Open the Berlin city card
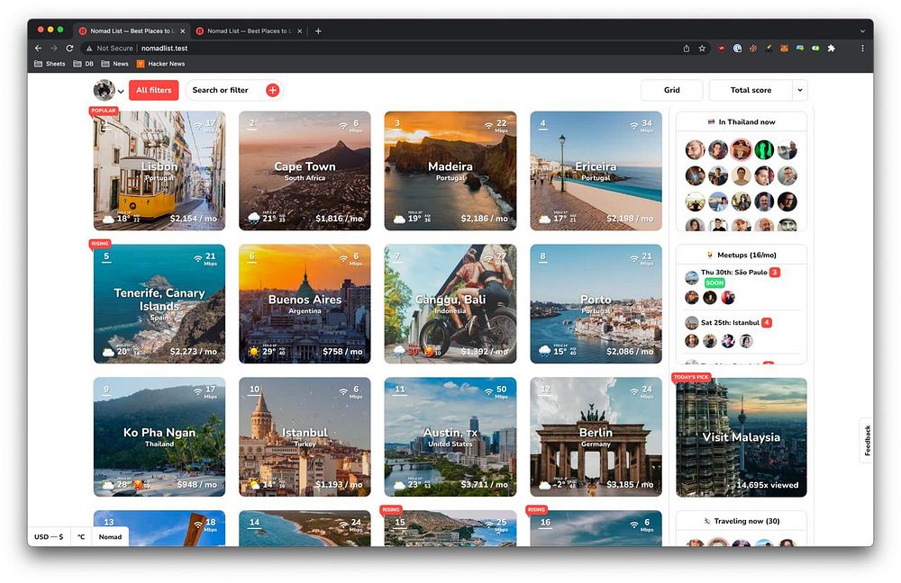 pyautogui.click(x=596, y=437)
